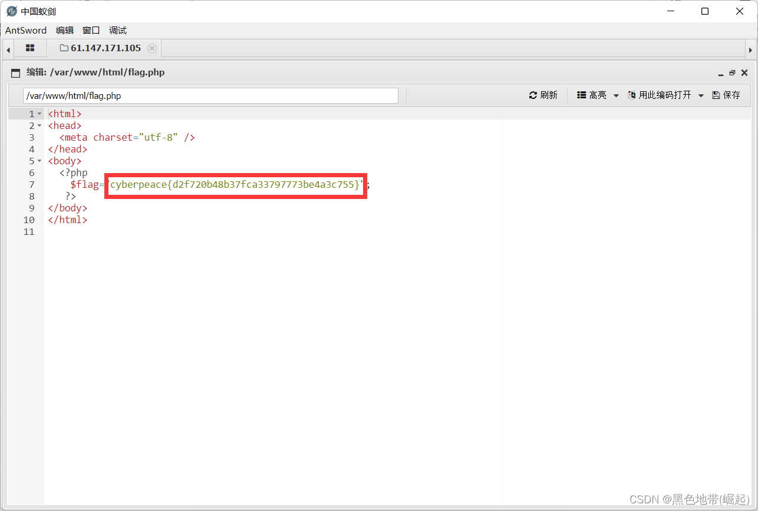Image resolution: width=758 pixels, height=511 pixels.
Task: Click the ?> closing PHP tag
Action: pos(71,197)
